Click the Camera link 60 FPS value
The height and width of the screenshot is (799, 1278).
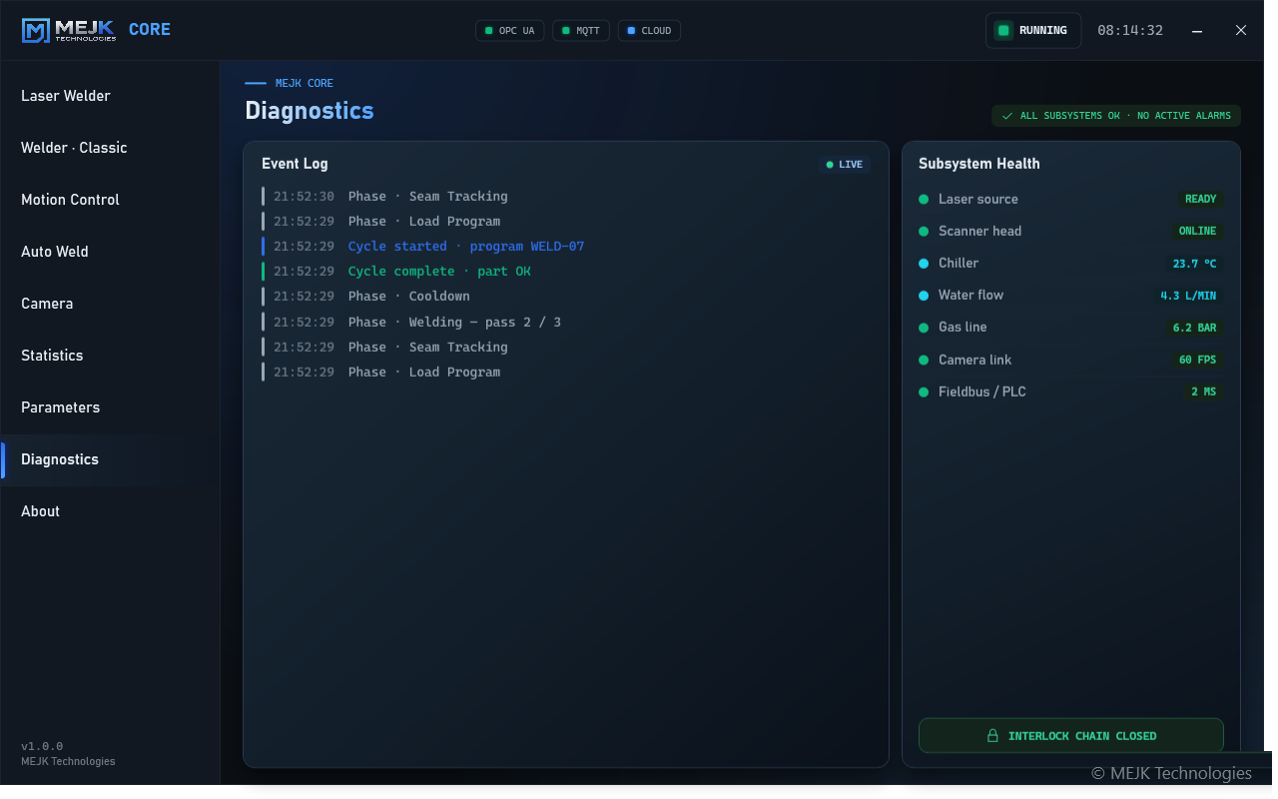(1197, 360)
